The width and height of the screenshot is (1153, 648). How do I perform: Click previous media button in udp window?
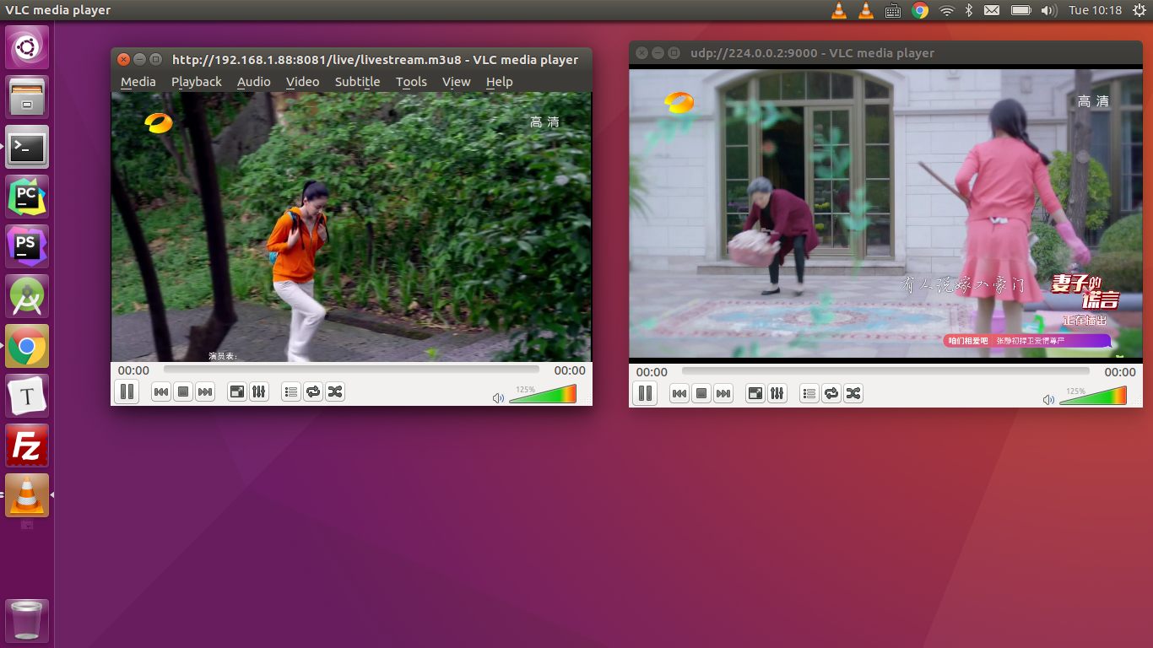pyautogui.click(x=679, y=393)
